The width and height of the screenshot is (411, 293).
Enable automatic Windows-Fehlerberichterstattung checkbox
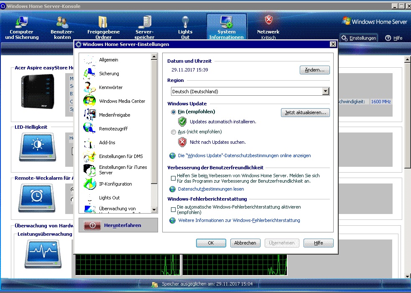point(173,209)
